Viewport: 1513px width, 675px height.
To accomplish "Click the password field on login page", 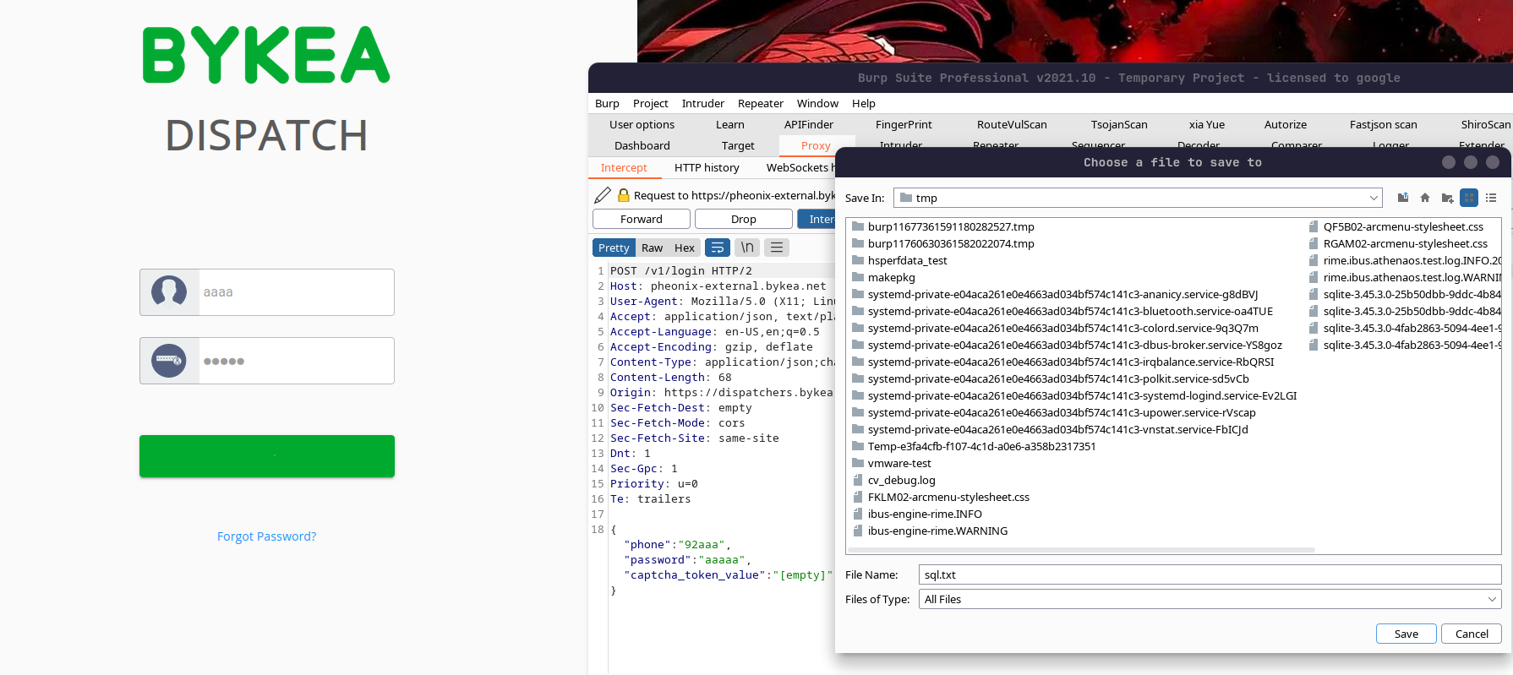I will tap(296, 361).
